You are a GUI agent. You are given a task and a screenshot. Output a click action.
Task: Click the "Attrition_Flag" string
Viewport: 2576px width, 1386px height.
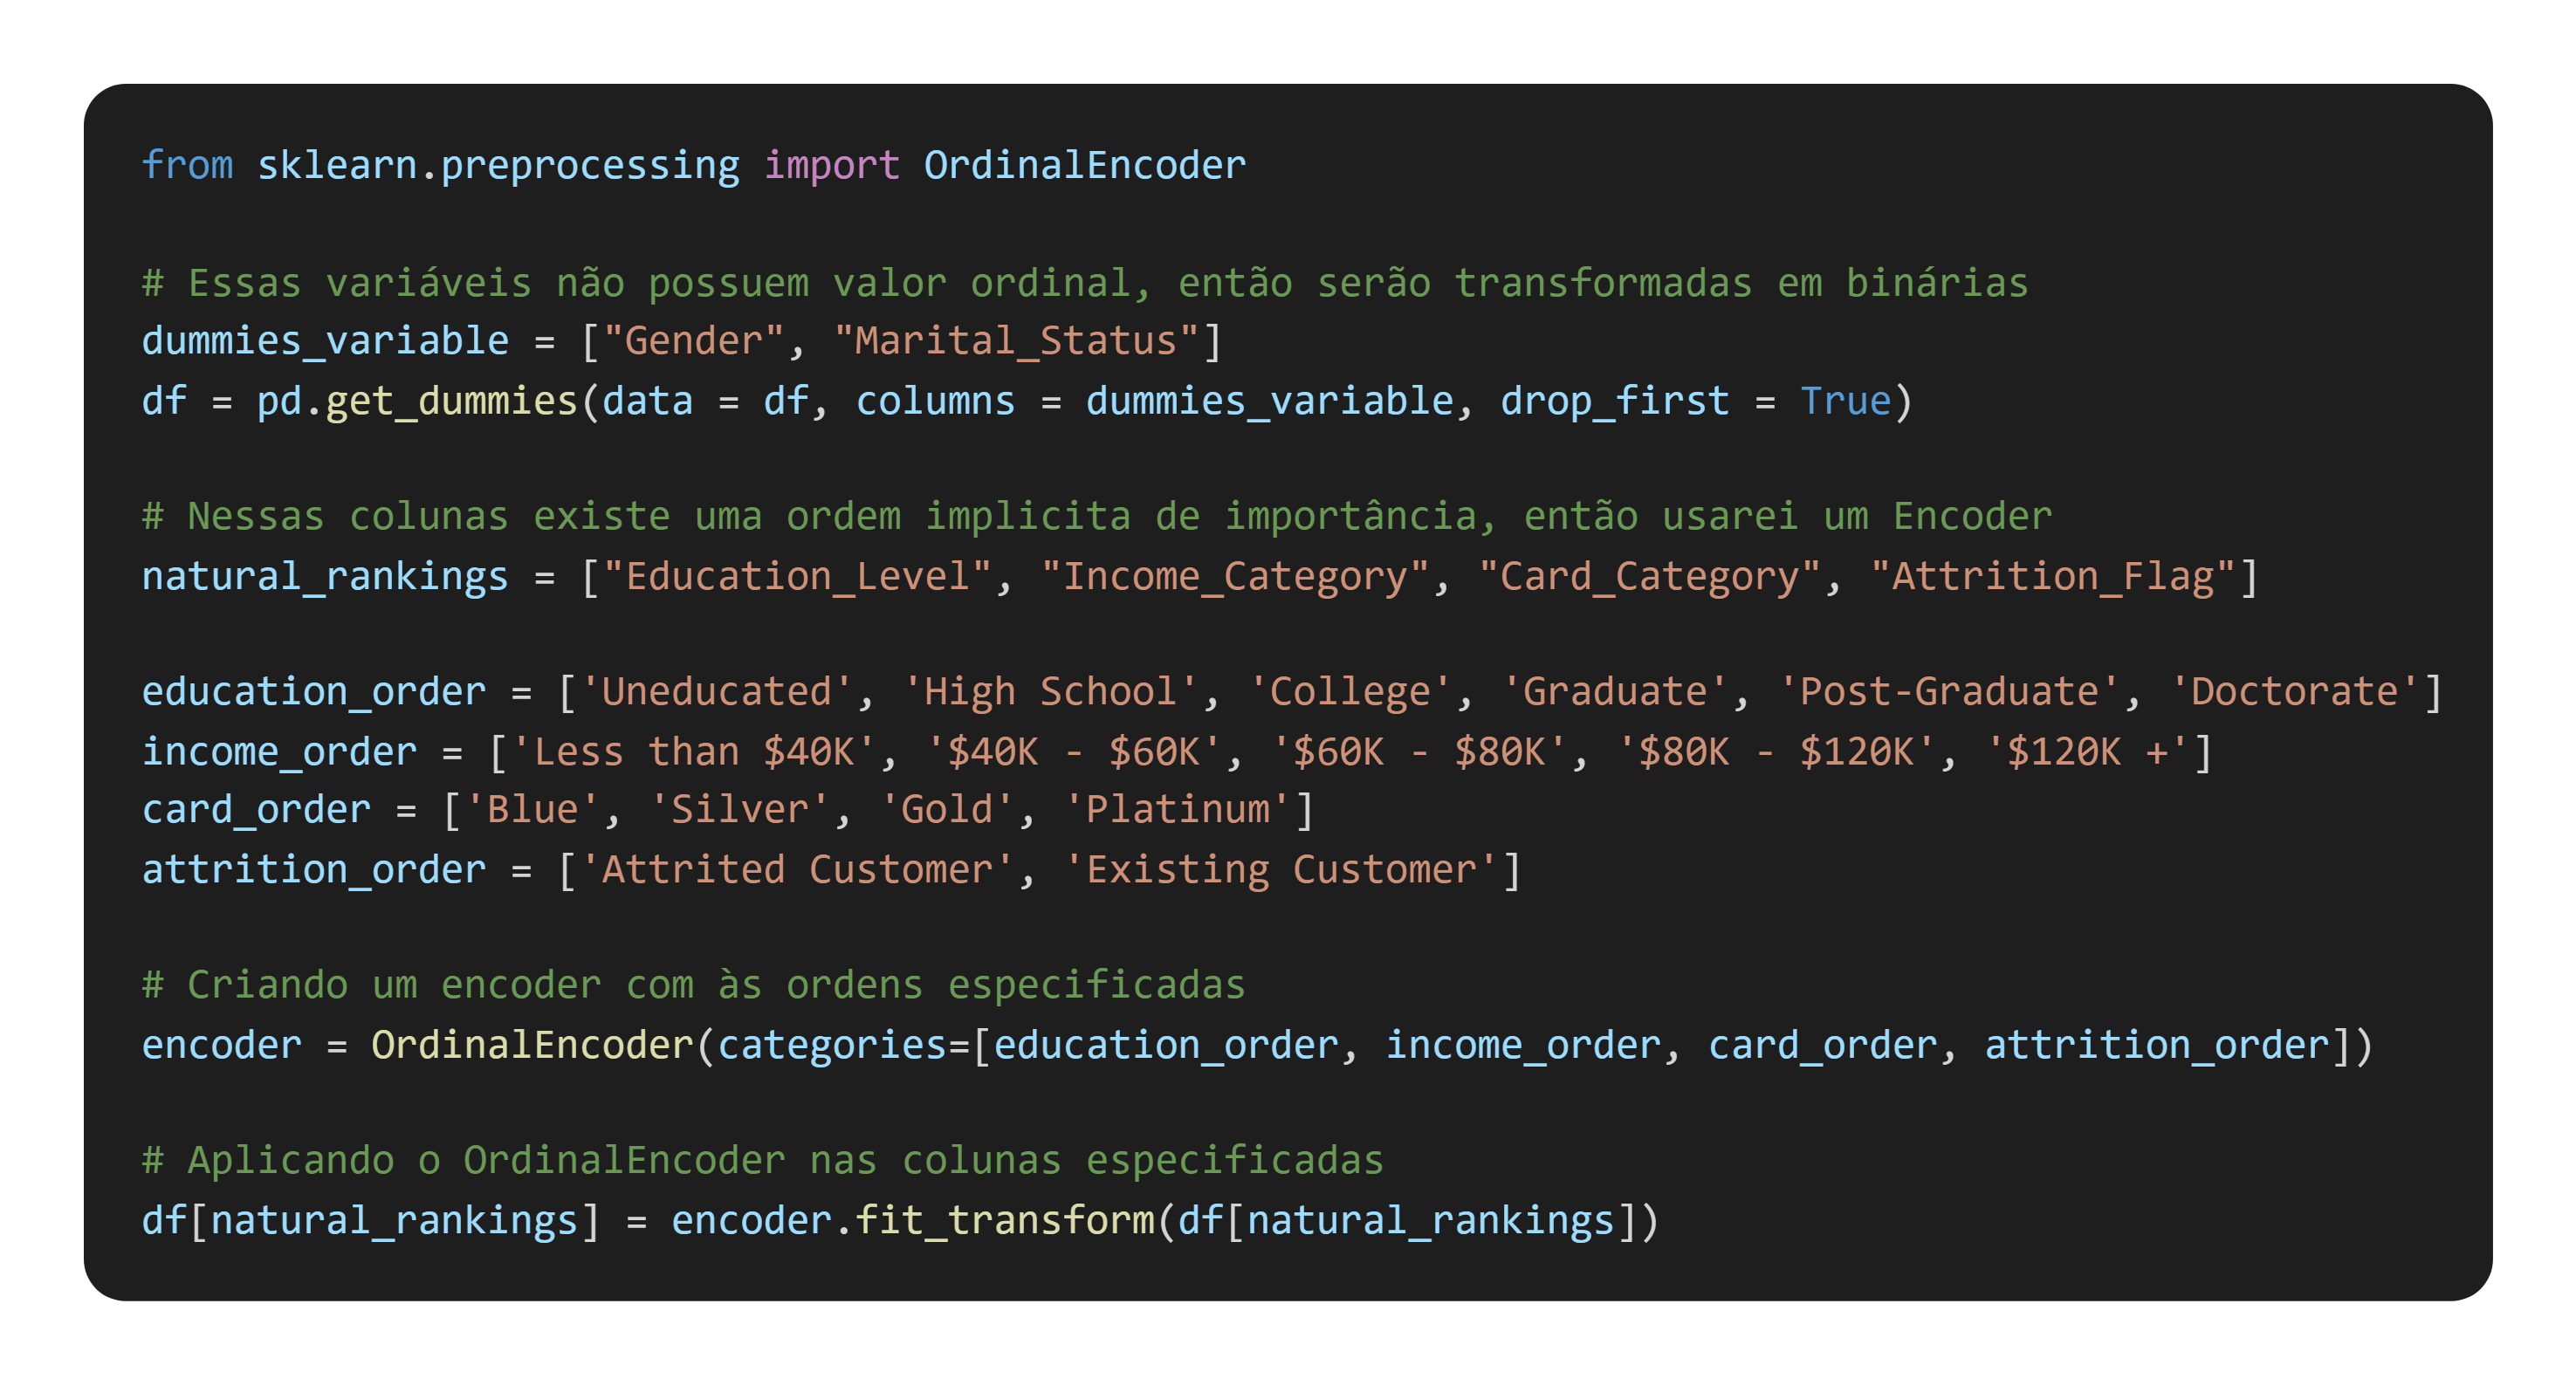pos(2052,576)
